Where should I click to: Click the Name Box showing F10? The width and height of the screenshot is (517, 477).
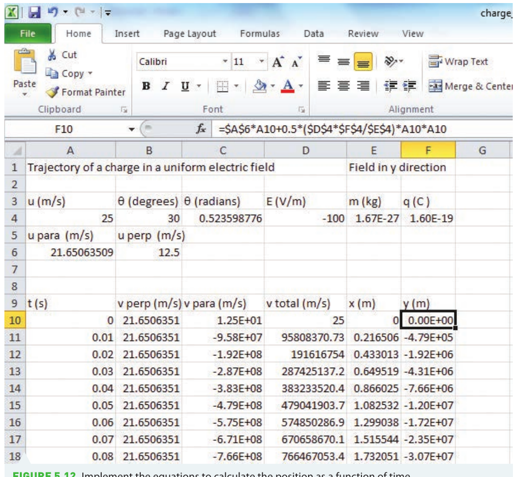[64, 129]
